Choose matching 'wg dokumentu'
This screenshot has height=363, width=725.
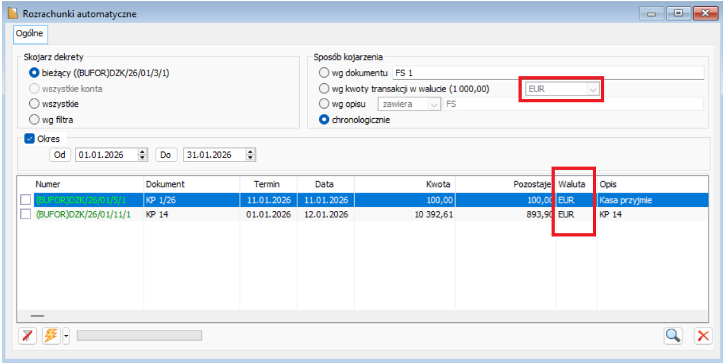click(323, 72)
